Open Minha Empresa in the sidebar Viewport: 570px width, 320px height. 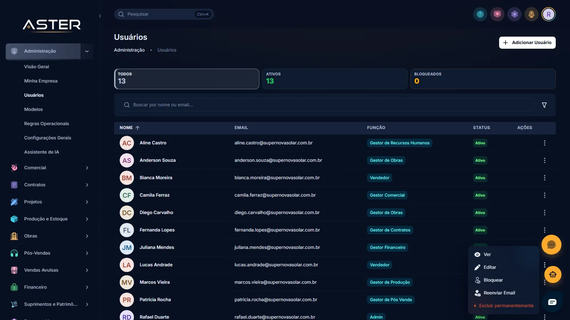coord(41,81)
